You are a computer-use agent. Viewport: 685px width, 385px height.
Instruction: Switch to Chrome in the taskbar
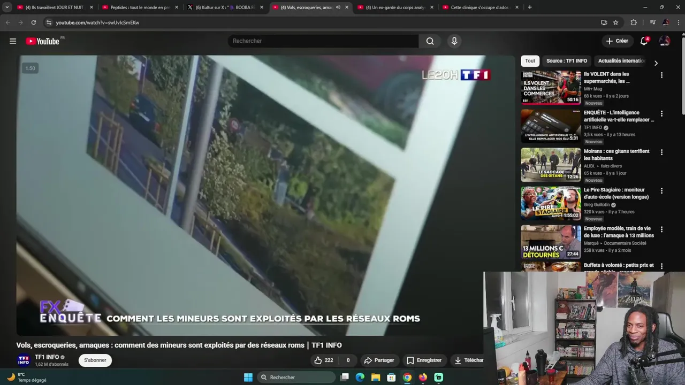[407, 378]
